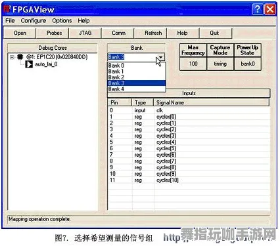The image size is (280, 246).
Task: Choose Bank 0 from the dropdown list
Action: point(136,66)
